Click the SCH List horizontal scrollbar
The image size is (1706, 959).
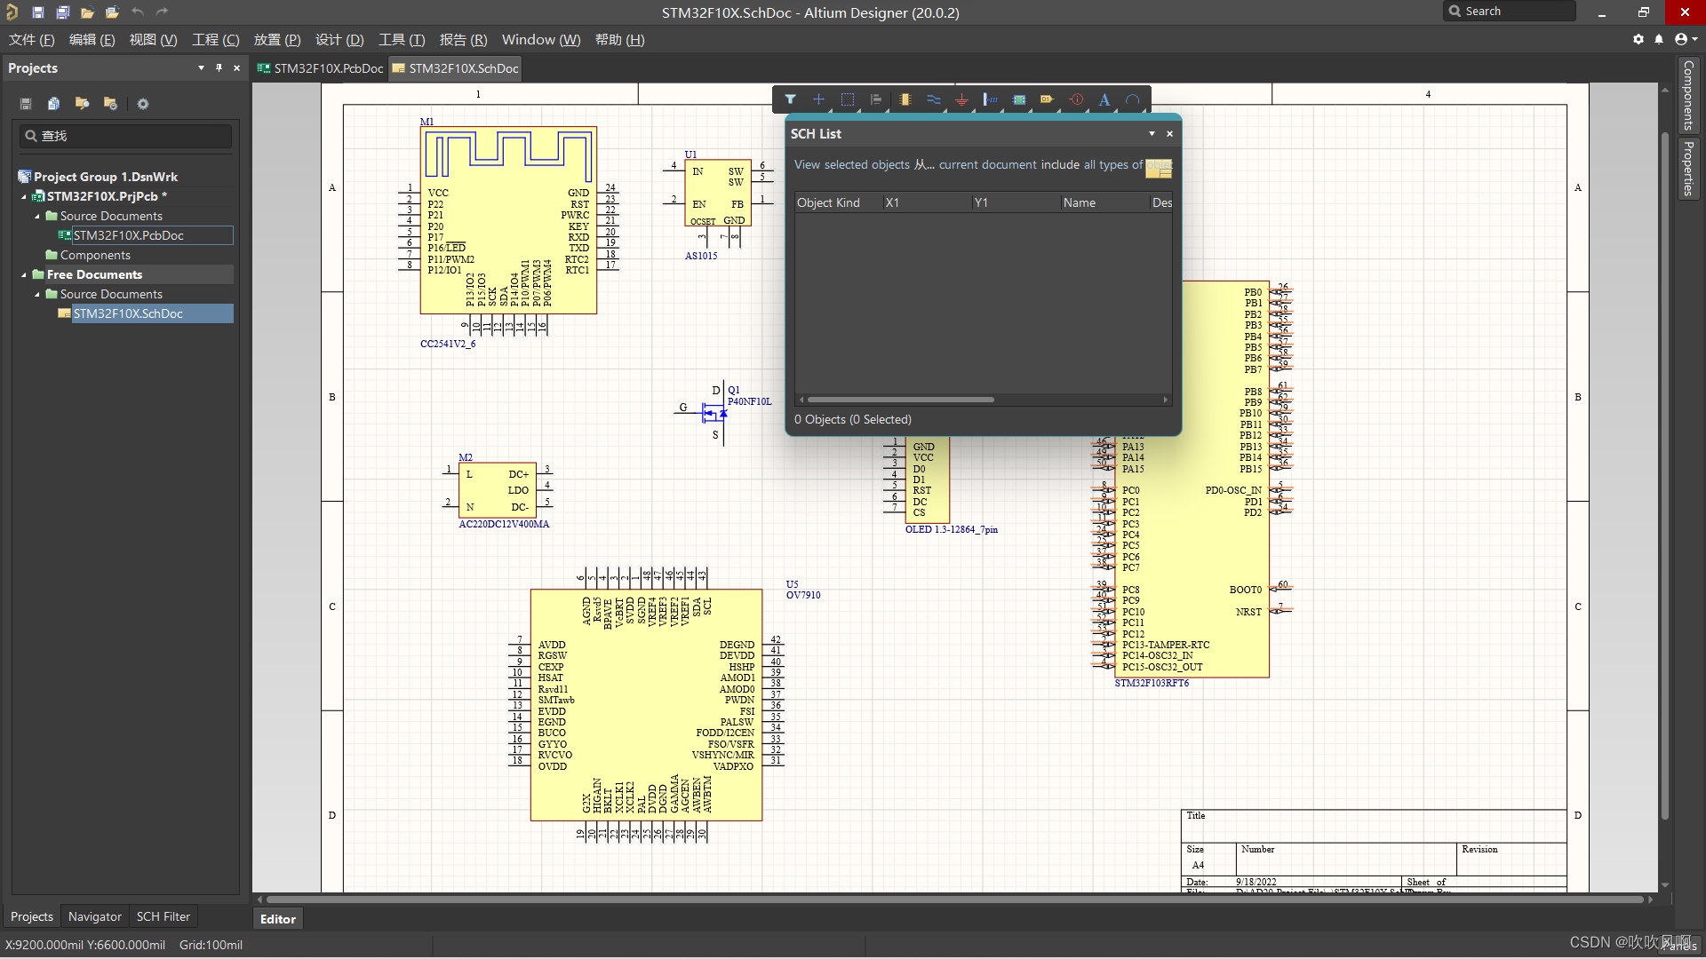coord(900,400)
